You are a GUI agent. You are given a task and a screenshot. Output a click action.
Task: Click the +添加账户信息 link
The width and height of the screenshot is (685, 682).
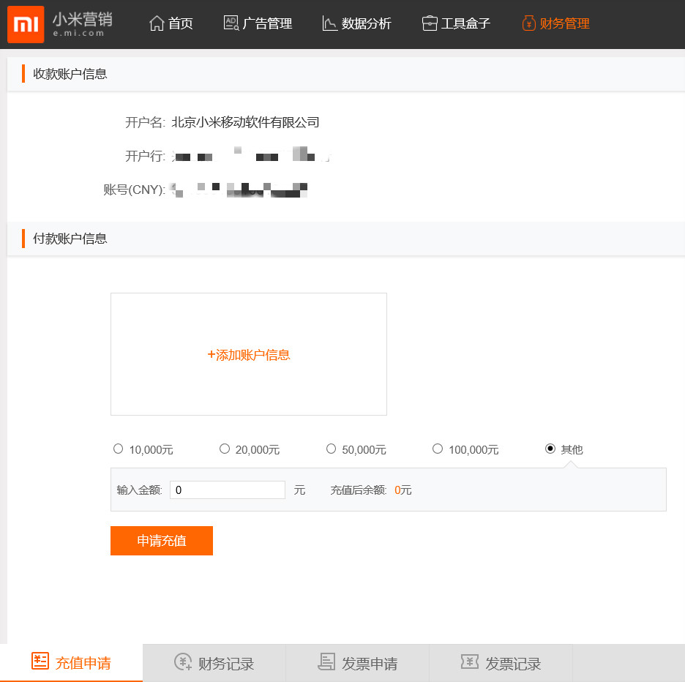[248, 354]
